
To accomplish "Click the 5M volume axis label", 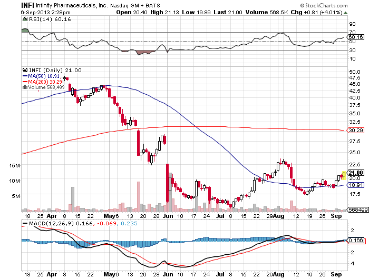I will (16, 196).
